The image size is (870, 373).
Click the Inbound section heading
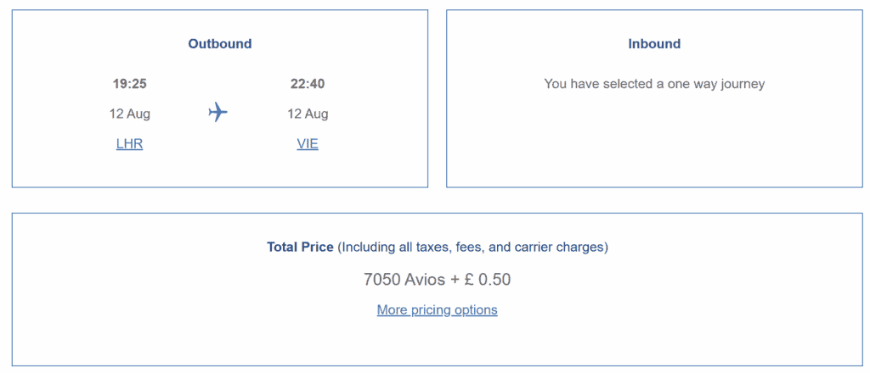[654, 44]
